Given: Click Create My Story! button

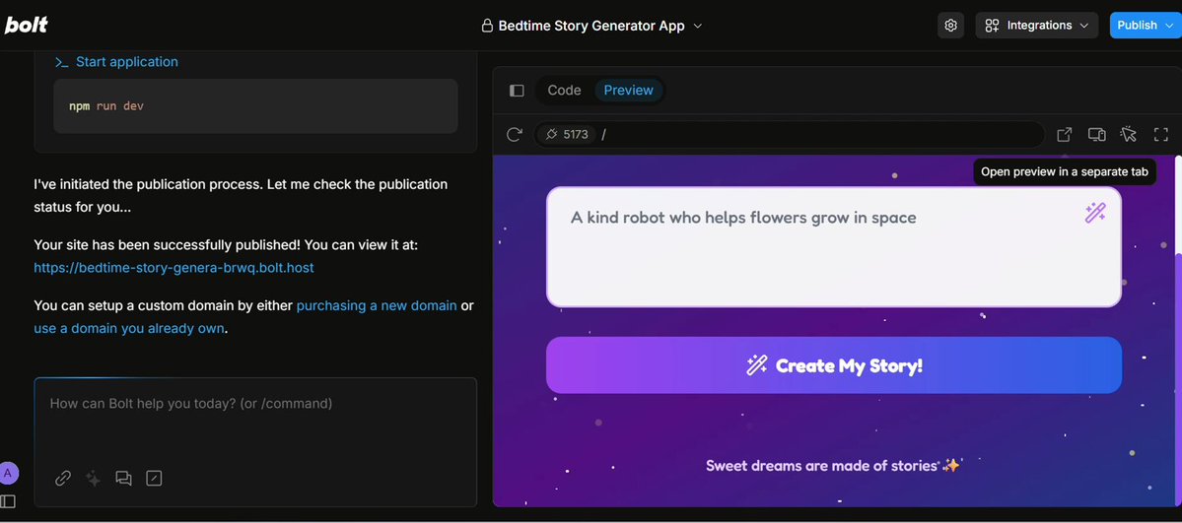Looking at the screenshot, I should (834, 365).
